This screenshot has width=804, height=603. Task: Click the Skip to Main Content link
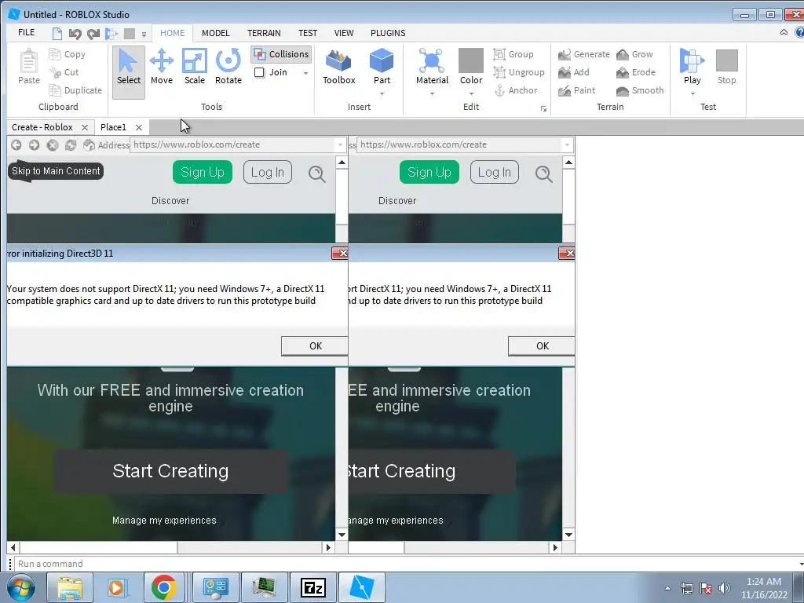pos(56,170)
